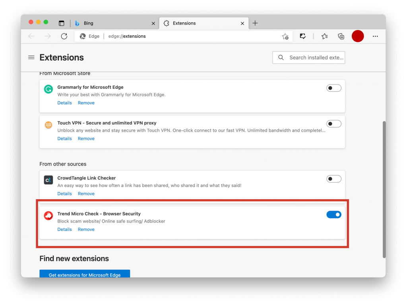Screen dimensions: 407x305
Task: Open the Collections icon in toolbar
Action: coord(341,36)
